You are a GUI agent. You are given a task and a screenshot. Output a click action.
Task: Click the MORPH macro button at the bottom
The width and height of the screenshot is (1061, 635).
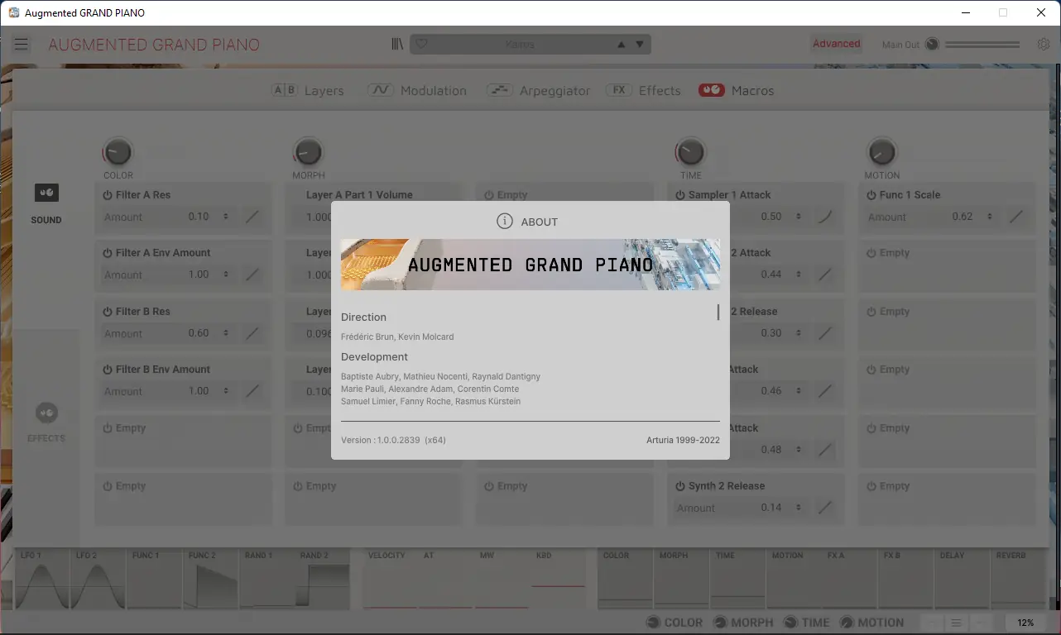coord(742,622)
